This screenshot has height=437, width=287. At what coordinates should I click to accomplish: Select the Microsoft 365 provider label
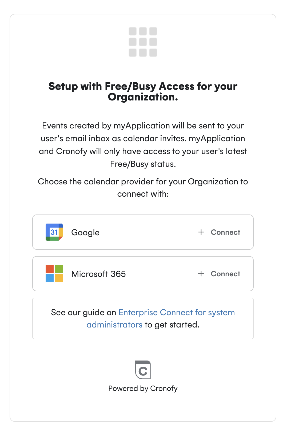98,274
